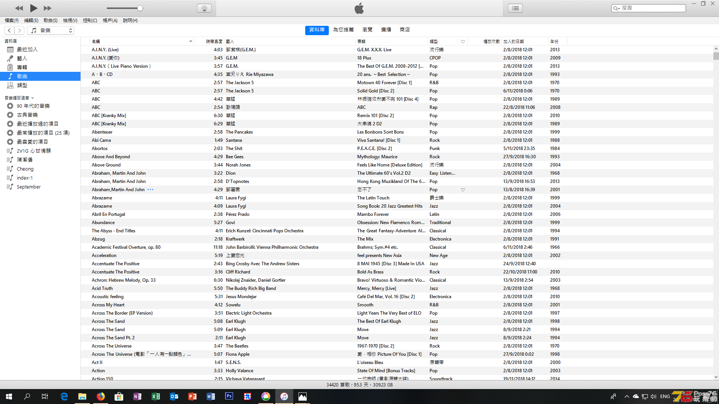Open more options dots for Abraham,Martin And John
Image resolution: width=719 pixels, height=404 pixels.
[150, 190]
